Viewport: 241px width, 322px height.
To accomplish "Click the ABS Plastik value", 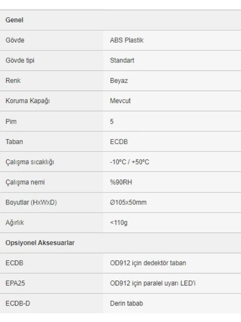I will [126, 40].
